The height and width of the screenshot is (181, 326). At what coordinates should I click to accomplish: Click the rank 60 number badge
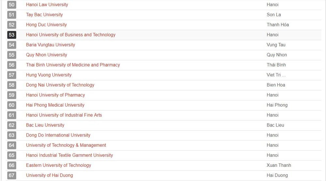12,105
